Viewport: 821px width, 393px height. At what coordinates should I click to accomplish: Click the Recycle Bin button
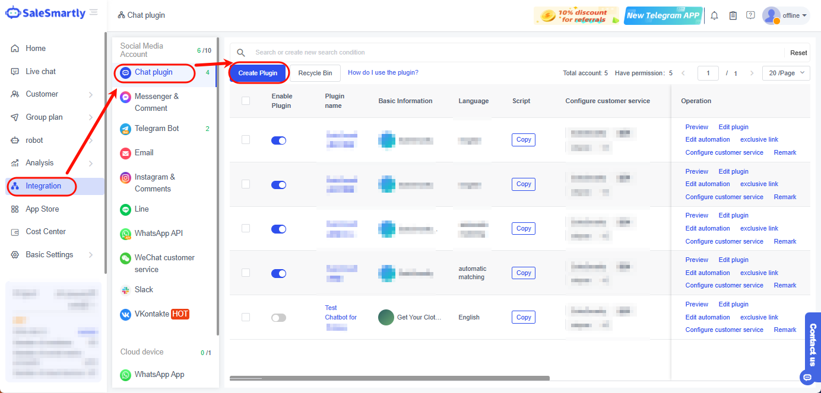pyautogui.click(x=315, y=73)
